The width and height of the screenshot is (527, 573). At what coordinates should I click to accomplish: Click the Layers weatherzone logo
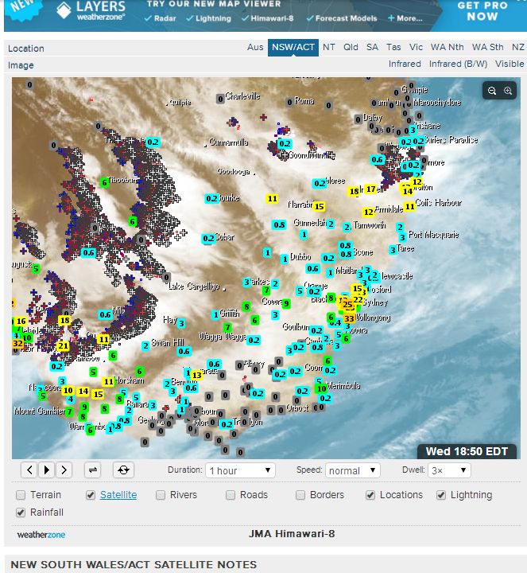point(91,10)
